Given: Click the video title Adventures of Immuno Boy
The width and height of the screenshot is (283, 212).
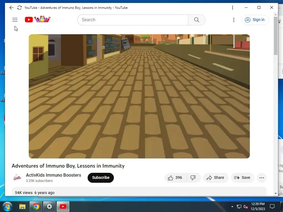Looking at the screenshot, I should pyautogui.click(x=68, y=166).
